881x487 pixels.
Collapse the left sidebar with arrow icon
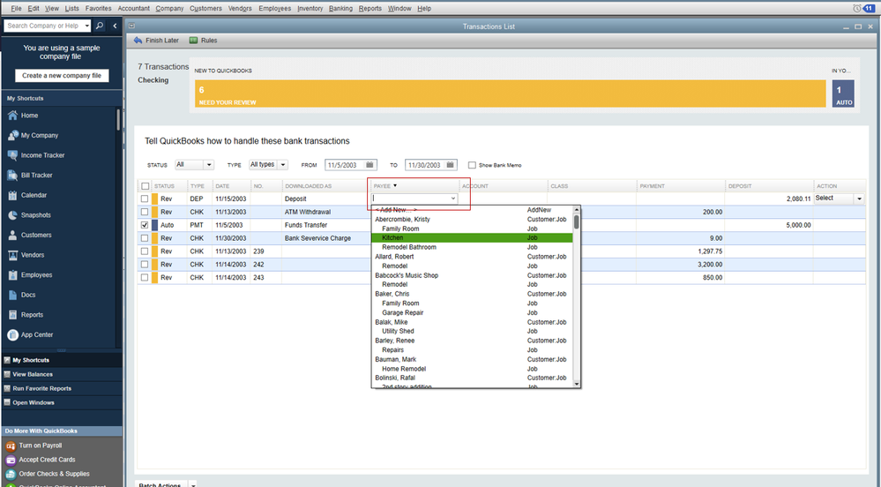[115, 26]
